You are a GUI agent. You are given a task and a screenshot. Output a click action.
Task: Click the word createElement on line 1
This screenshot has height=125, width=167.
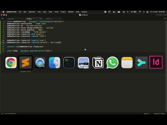click(45, 21)
